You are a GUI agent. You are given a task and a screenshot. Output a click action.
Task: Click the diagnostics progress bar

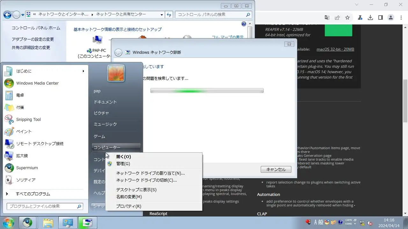[x=207, y=91]
